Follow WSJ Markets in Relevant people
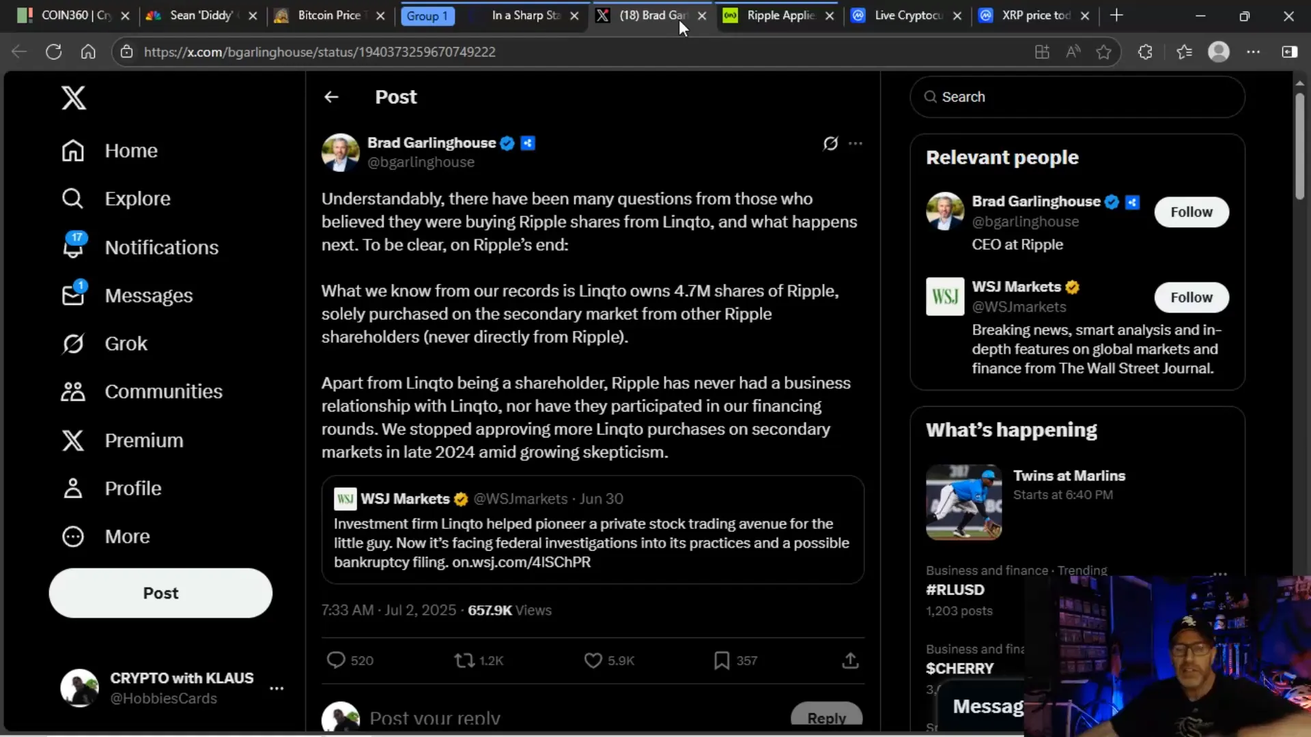The width and height of the screenshot is (1311, 737). click(x=1192, y=297)
